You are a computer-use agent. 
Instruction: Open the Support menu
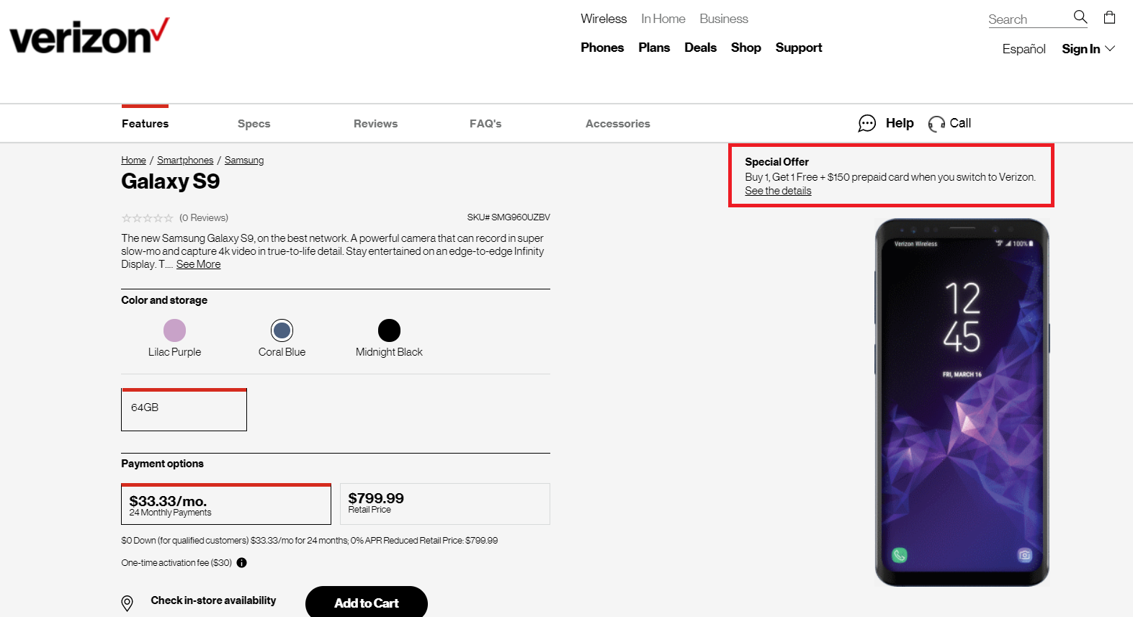click(799, 48)
